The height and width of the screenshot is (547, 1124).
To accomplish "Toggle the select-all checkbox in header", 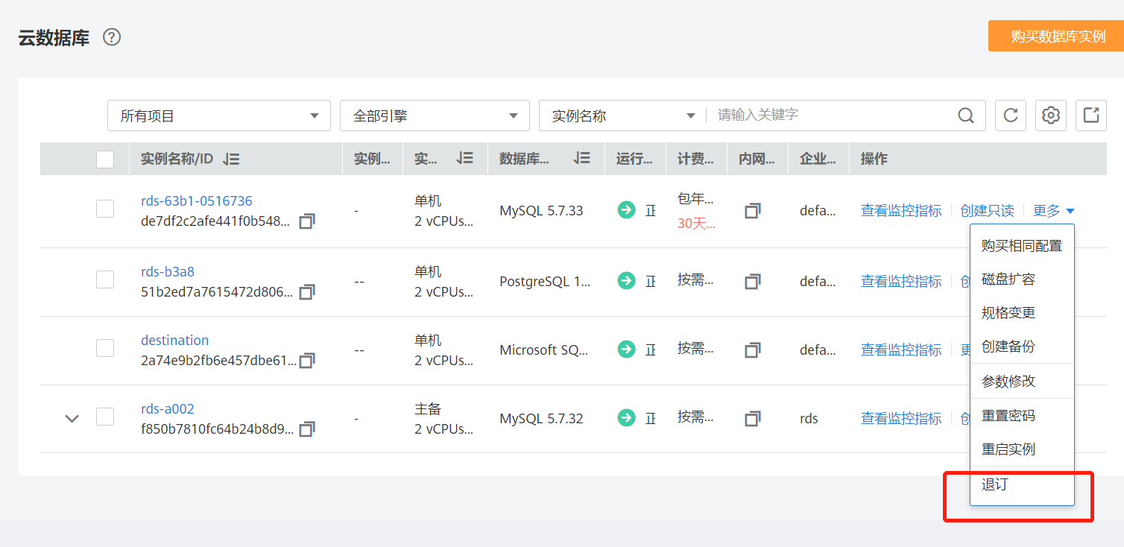I will point(105,159).
